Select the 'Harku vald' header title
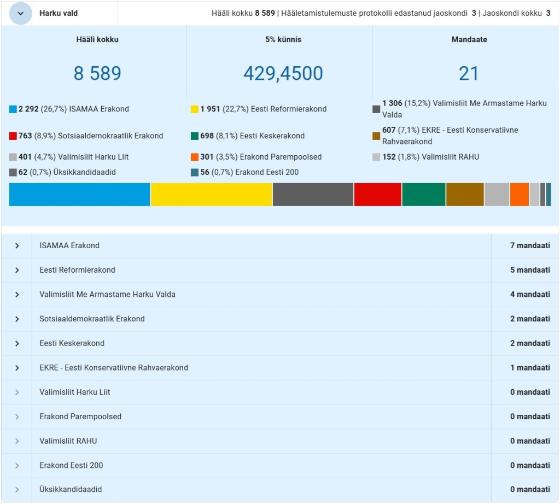 tap(59, 13)
